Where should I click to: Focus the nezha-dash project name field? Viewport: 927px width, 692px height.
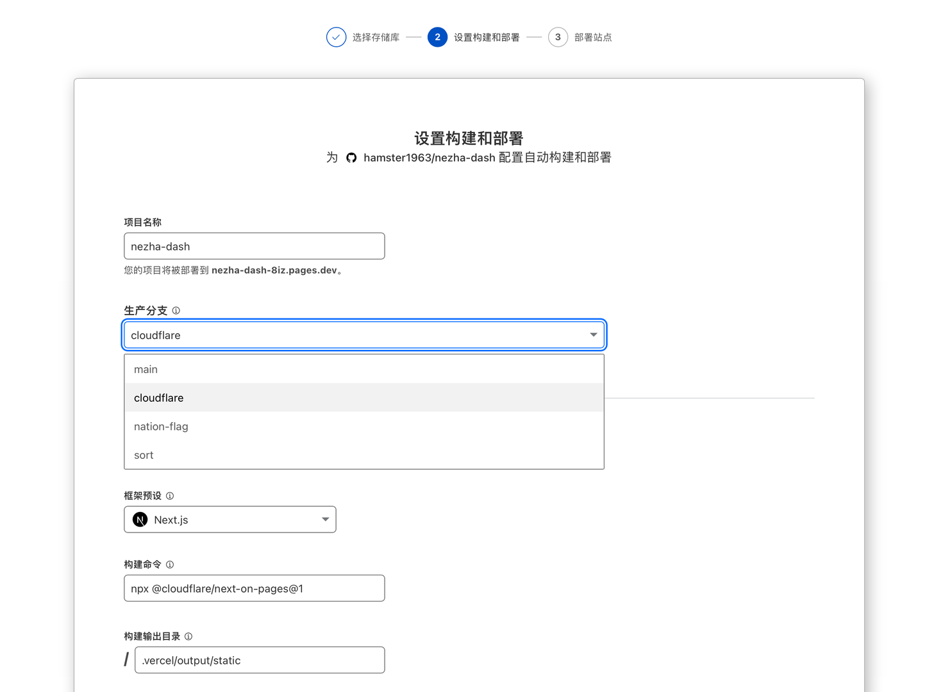tap(254, 247)
